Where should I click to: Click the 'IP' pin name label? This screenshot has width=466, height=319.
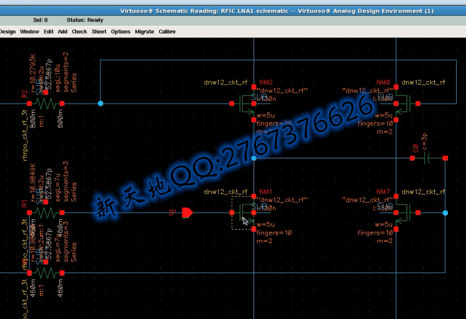click(172, 213)
